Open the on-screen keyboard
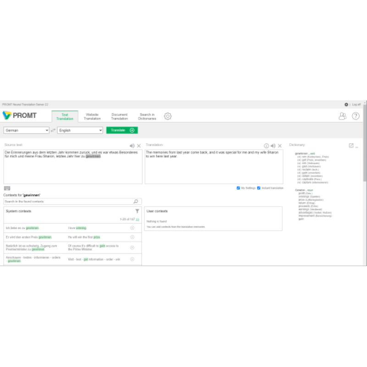The image size is (367, 367). coord(7,189)
